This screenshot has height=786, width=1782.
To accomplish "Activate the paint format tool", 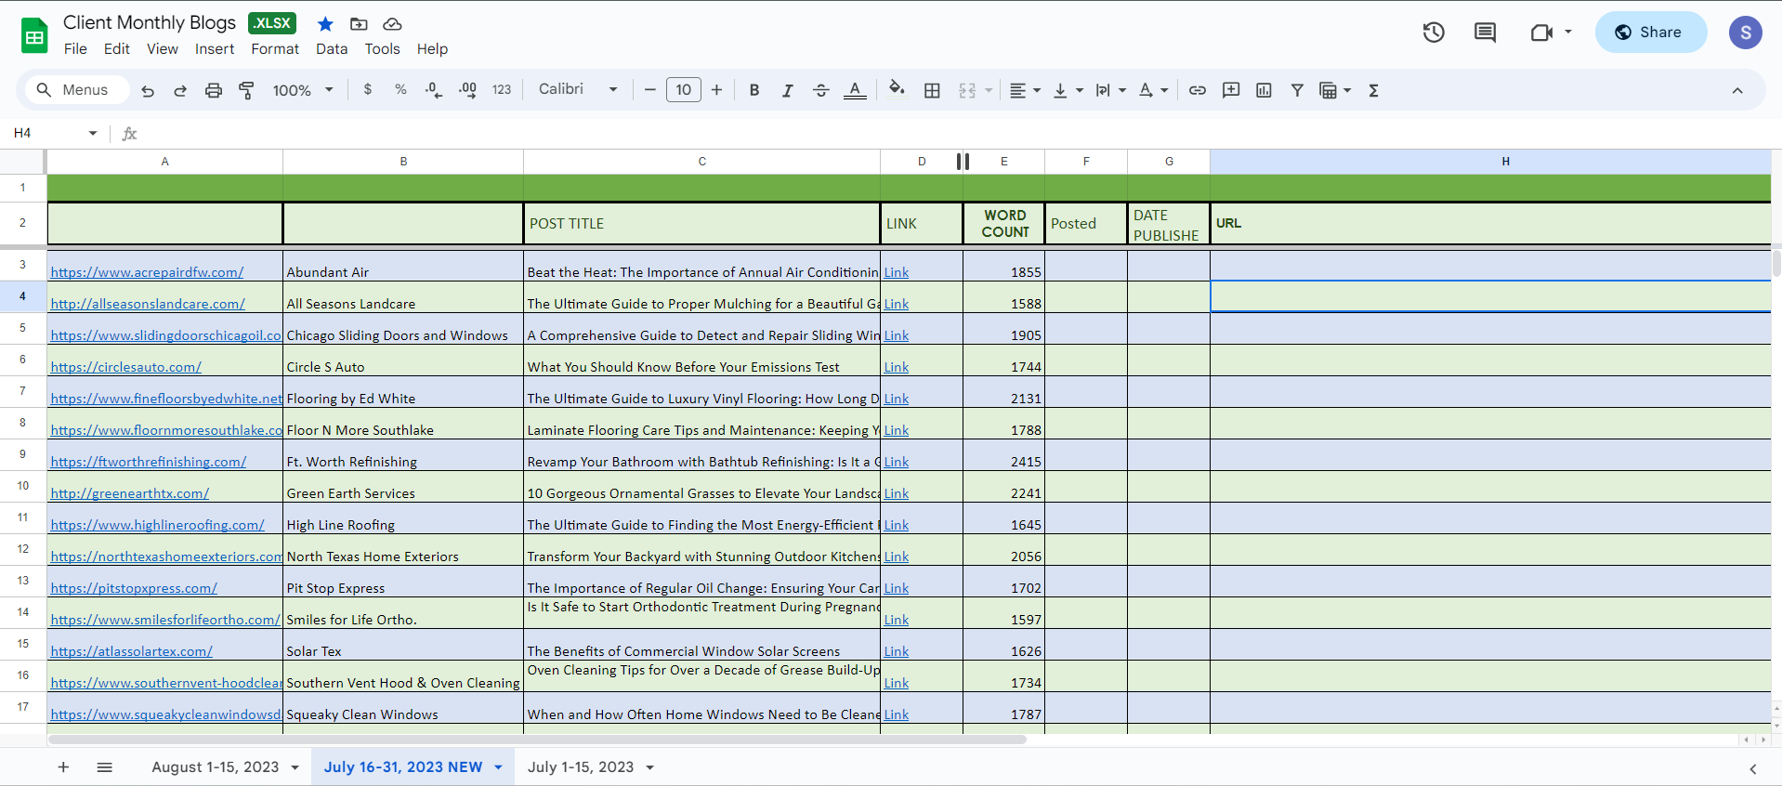I will (x=246, y=90).
